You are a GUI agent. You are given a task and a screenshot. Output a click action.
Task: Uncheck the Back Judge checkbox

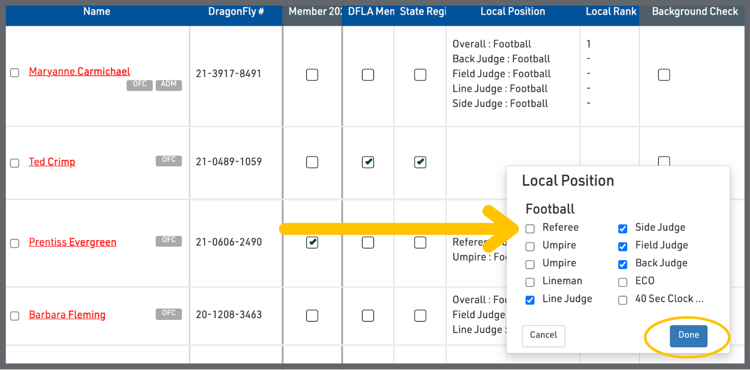click(623, 264)
